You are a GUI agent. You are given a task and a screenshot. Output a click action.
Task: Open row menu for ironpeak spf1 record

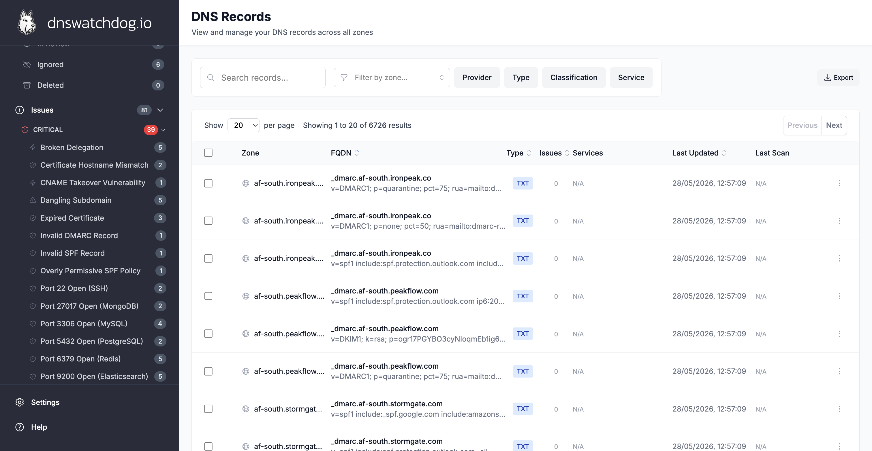tap(839, 259)
